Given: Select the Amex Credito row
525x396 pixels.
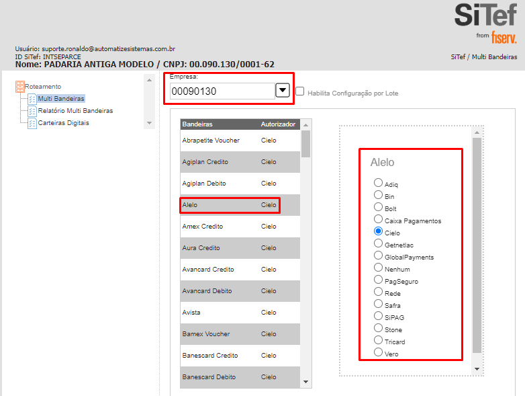Looking at the screenshot, I should [x=240, y=227].
